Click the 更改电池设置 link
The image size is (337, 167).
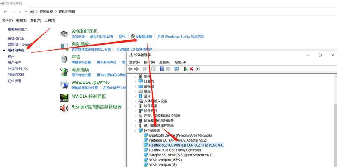81,75
